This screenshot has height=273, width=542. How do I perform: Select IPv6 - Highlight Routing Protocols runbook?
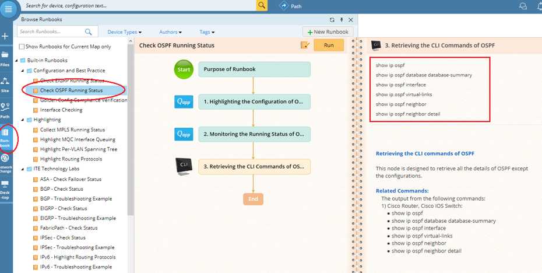click(x=78, y=257)
